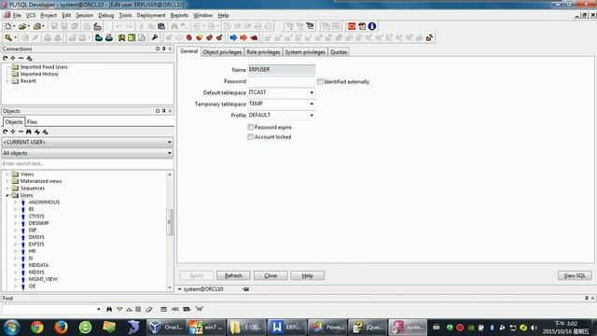Switch to Object privileges tab
This screenshot has width=597, height=336.
click(222, 52)
